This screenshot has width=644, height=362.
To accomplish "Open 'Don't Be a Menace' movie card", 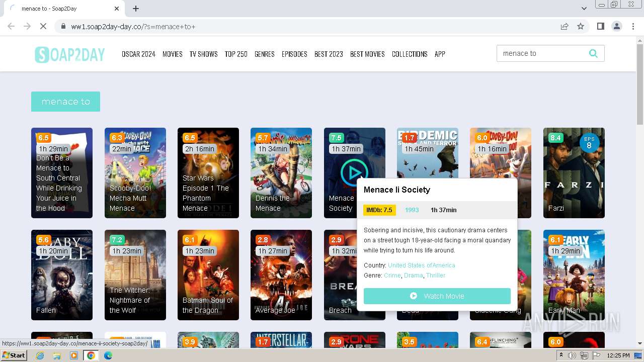I will [62, 173].
